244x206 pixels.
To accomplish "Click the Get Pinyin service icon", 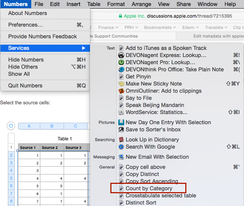I will click(x=121, y=77).
